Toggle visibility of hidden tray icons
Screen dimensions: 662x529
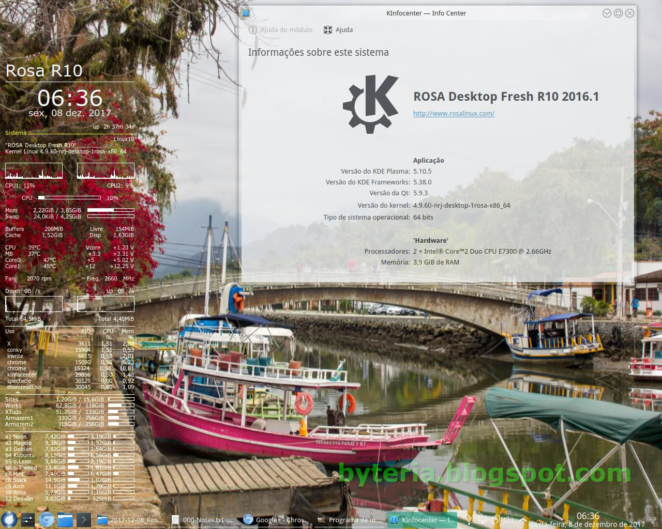click(523, 520)
